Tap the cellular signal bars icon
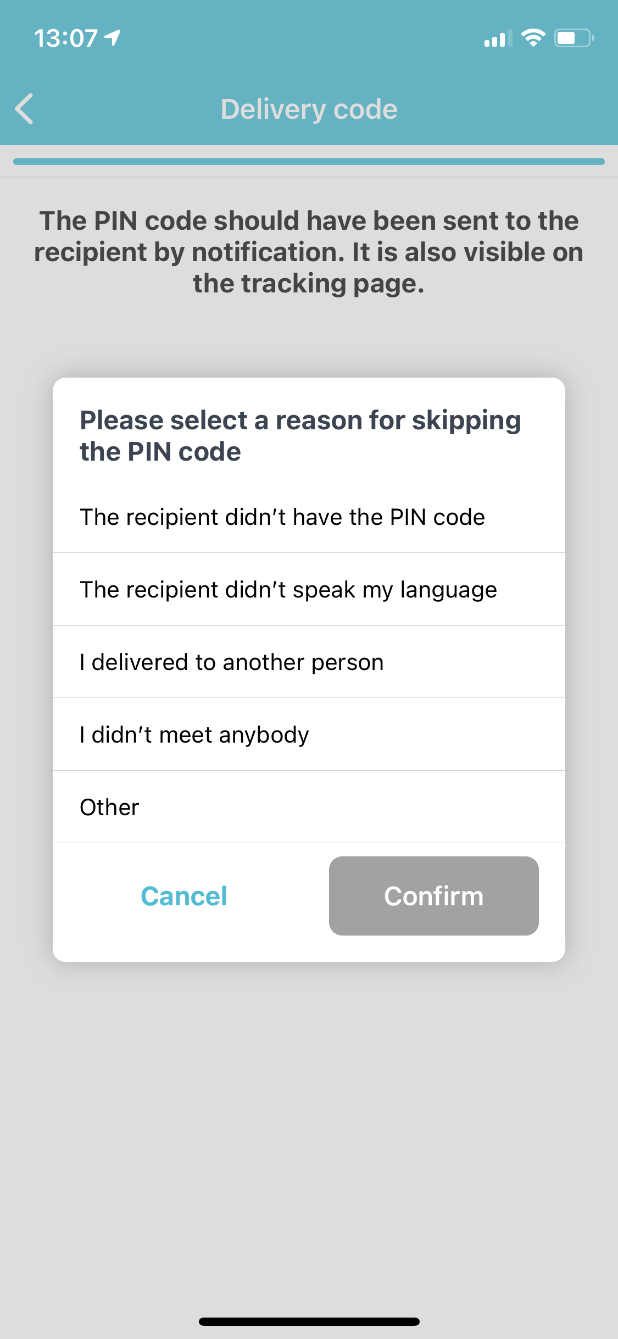This screenshot has width=618, height=1339. 498,38
